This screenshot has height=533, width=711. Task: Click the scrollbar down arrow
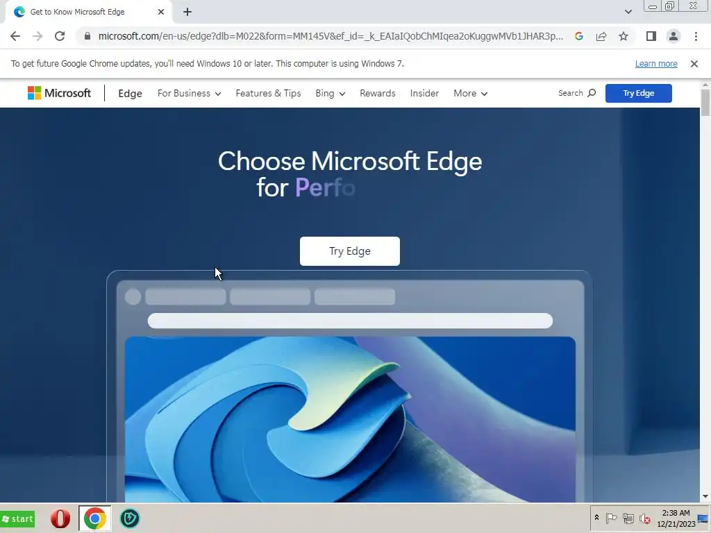pos(705,497)
